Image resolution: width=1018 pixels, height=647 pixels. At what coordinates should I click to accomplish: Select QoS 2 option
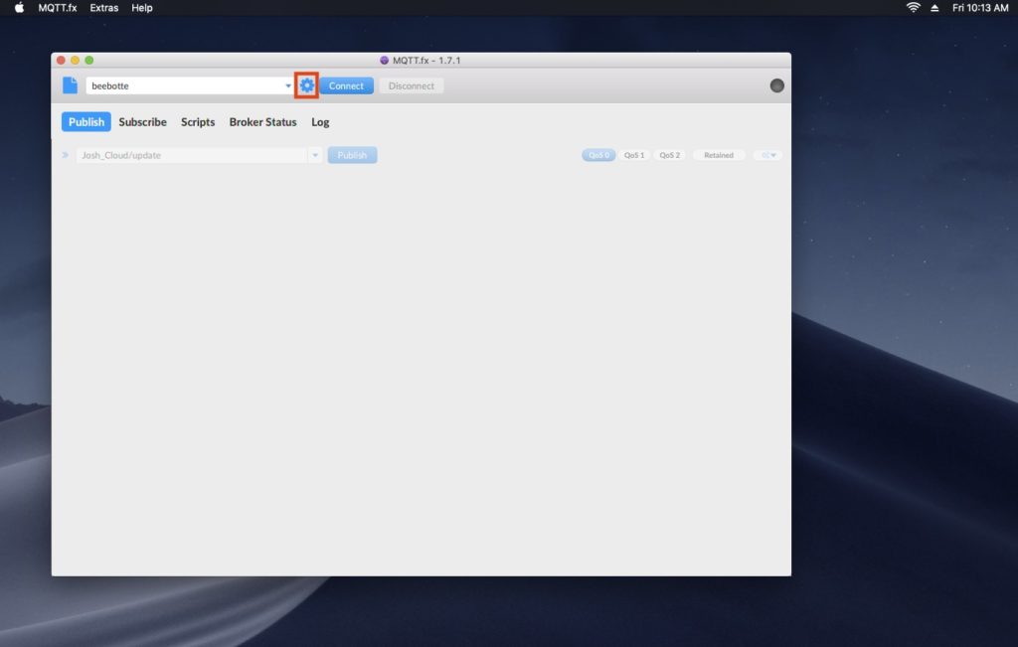[x=669, y=155]
